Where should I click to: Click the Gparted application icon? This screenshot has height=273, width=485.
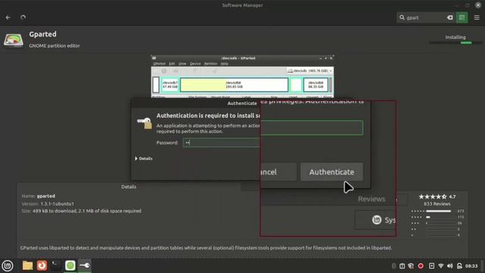(x=14, y=40)
